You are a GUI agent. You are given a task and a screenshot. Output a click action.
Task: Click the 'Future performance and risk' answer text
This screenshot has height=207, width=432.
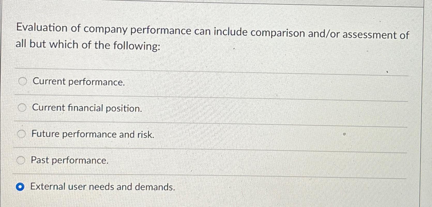(x=93, y=134)
